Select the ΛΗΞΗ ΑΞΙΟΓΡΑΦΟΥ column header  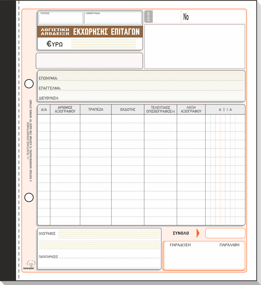pos(191,110)
